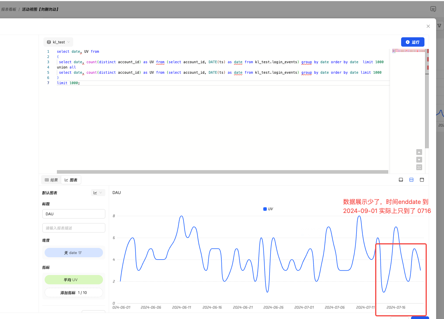The height and width of the screenshot is (319, 444).
Task: Go to 报表看板 breadcrumb link
Action: click(9, 9)
